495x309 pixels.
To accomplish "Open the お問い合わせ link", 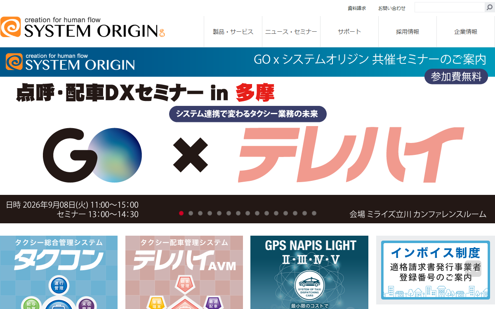I will pos(392,8).
